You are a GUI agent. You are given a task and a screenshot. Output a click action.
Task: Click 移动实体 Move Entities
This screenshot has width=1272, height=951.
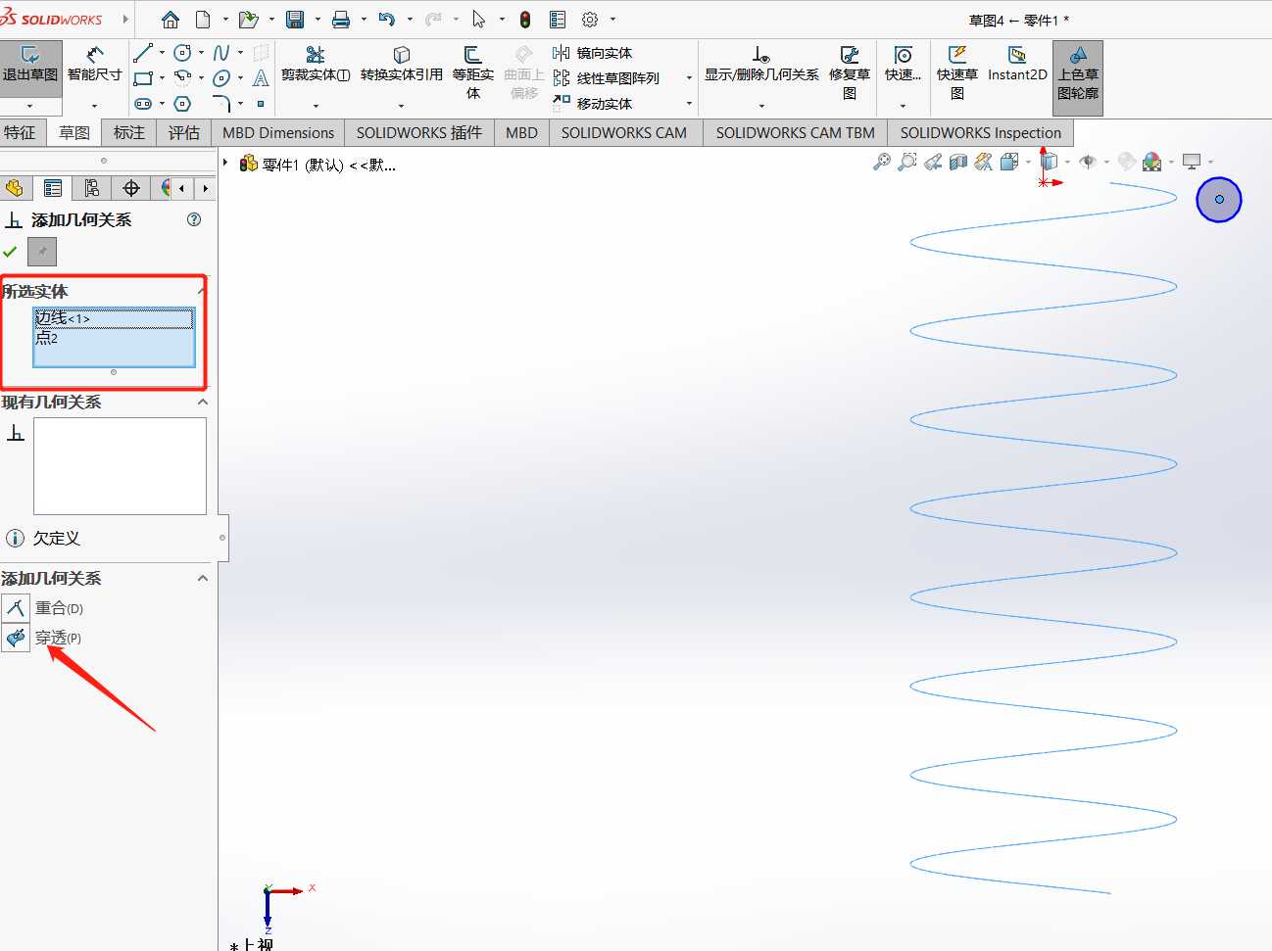593,104
